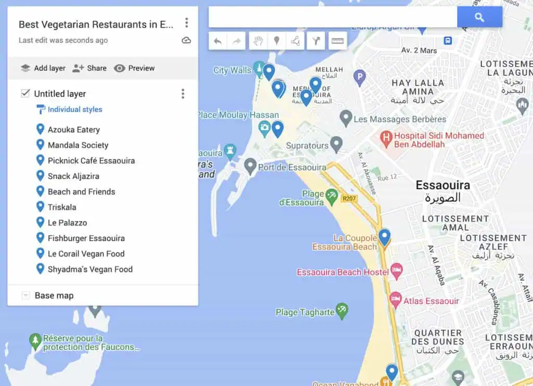Open the Untitled layer three-dot options
The image size is (533, 386).
(183, 94)
